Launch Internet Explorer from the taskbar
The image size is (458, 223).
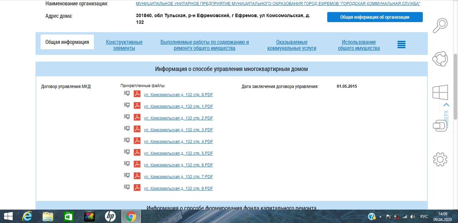[27, 216]
